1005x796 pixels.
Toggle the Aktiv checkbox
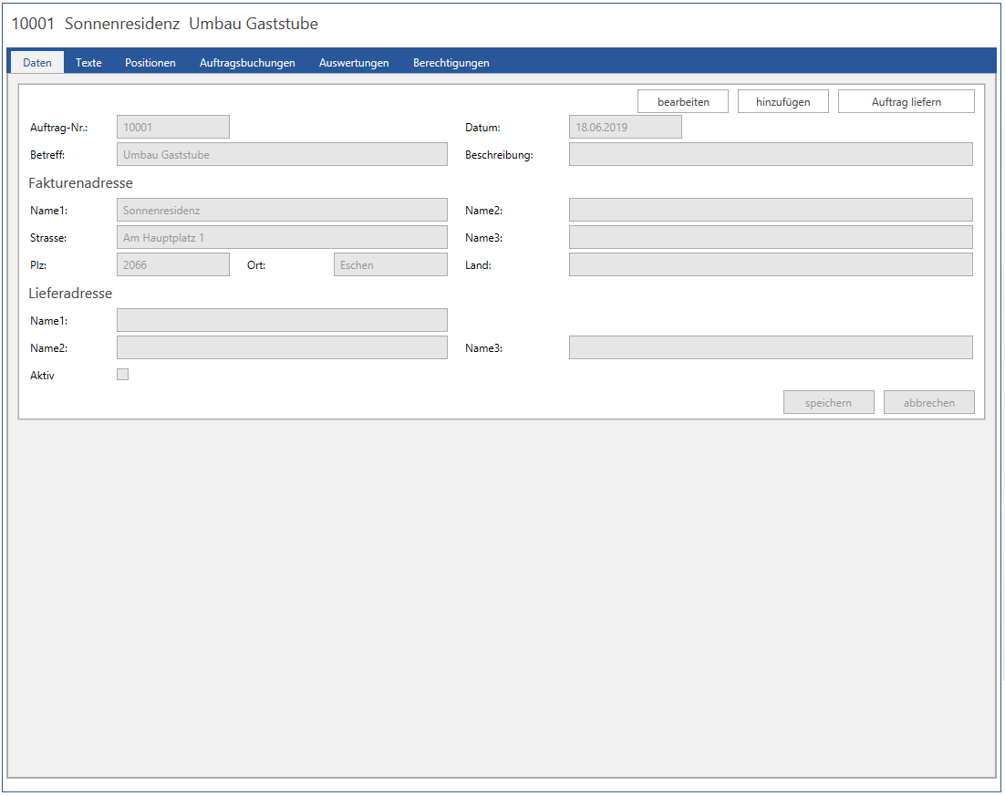[x=122, y=374]
